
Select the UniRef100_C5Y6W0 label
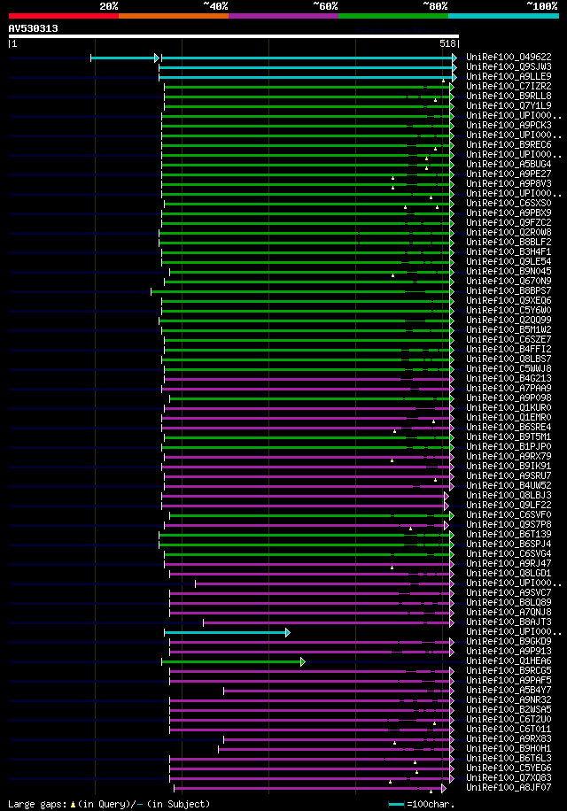[509, 311]
